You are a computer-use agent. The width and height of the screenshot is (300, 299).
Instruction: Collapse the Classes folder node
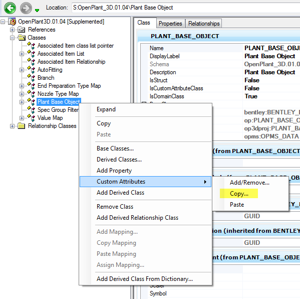click(12, 38)
